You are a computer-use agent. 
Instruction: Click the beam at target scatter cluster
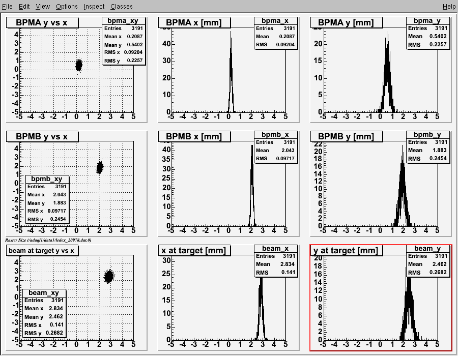[x=109, y=276]
